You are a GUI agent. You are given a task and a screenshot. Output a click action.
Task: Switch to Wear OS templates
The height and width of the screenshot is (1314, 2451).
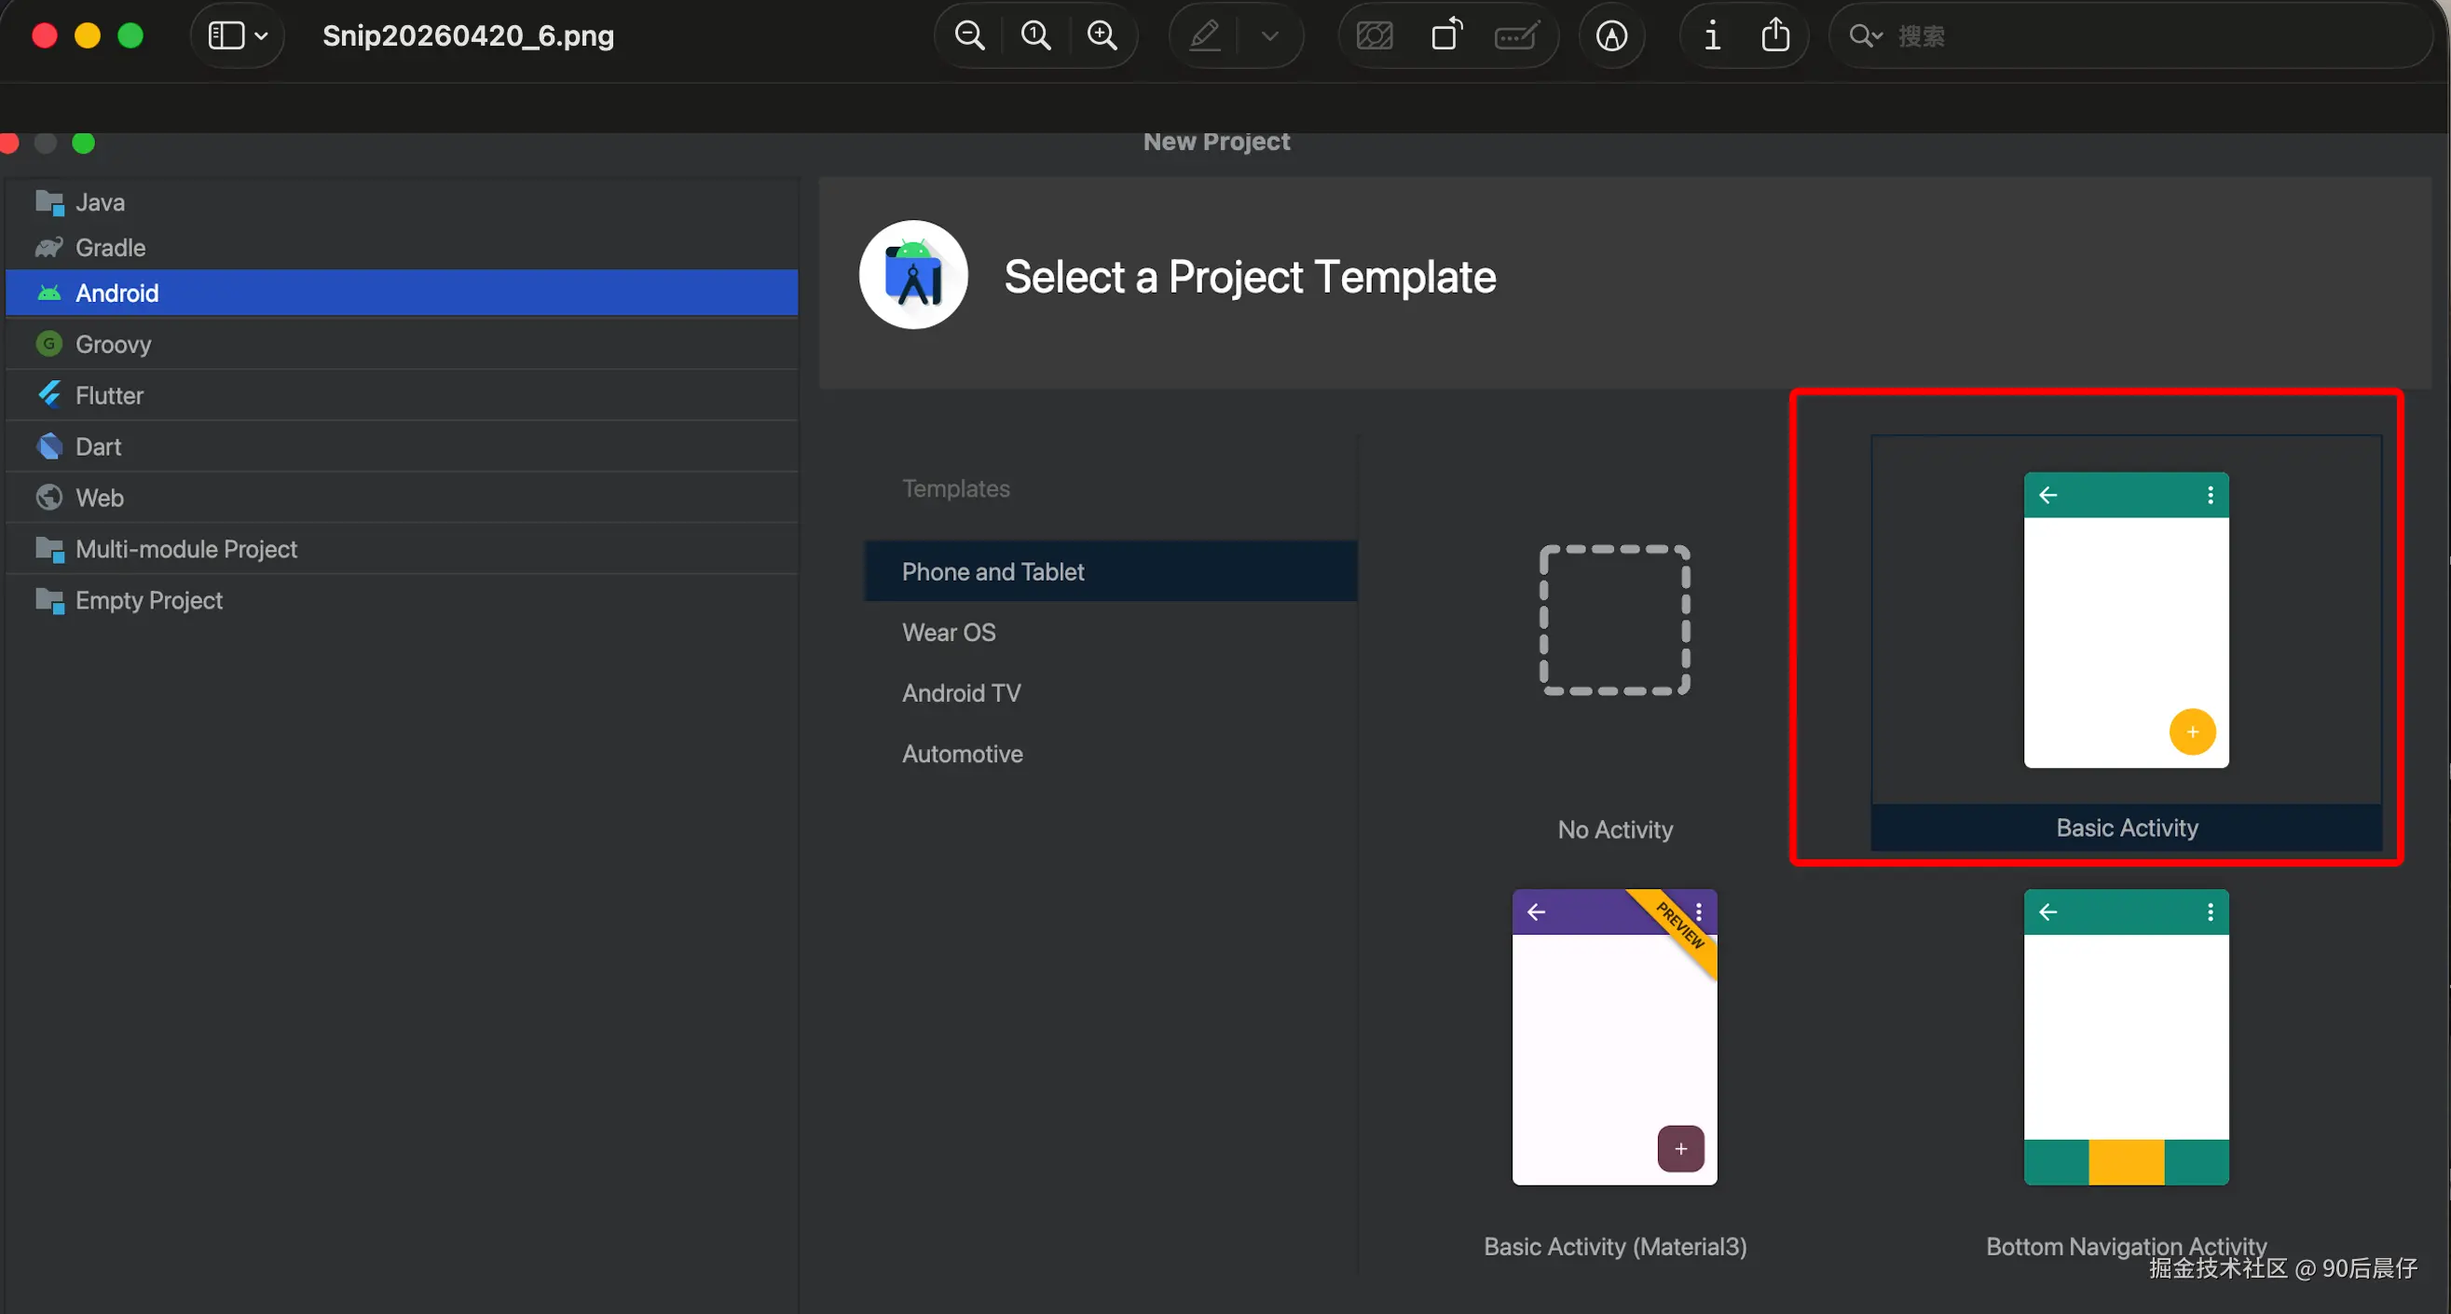point(949,633)
